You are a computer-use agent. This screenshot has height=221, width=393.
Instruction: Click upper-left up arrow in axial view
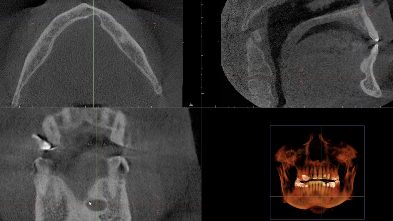[x=32, y=11]
